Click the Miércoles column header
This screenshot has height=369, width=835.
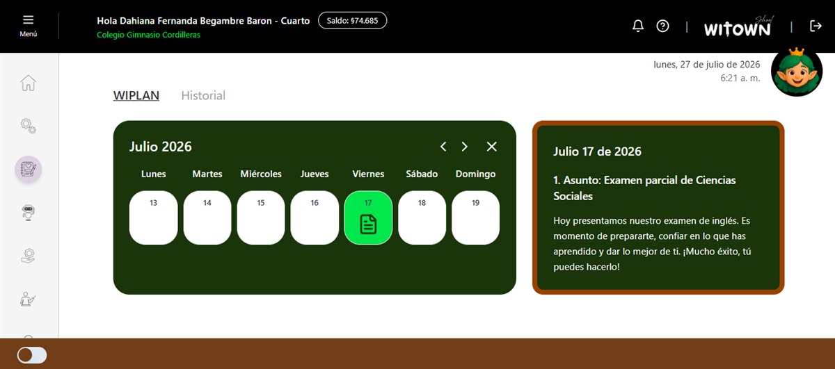tap(261, 174)
